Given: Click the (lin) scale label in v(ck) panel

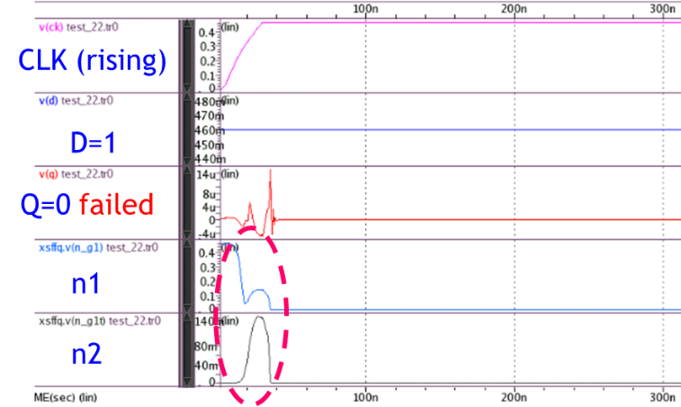Looking at the screenshot, I should click(x=230, y=27).
